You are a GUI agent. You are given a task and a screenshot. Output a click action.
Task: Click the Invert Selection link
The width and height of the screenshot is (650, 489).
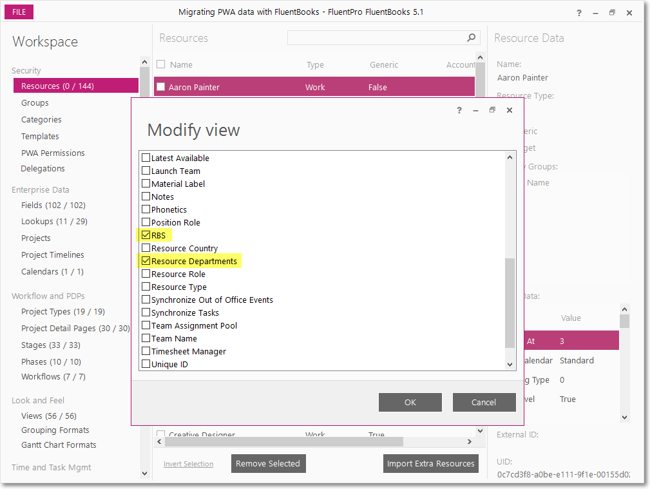tap(189, 464)
